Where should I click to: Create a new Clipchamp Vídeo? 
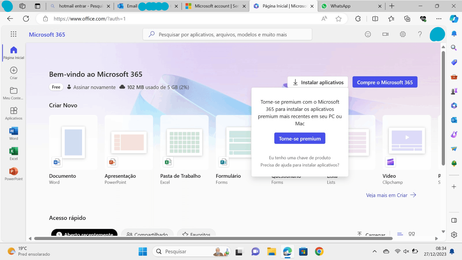[407, 150]
